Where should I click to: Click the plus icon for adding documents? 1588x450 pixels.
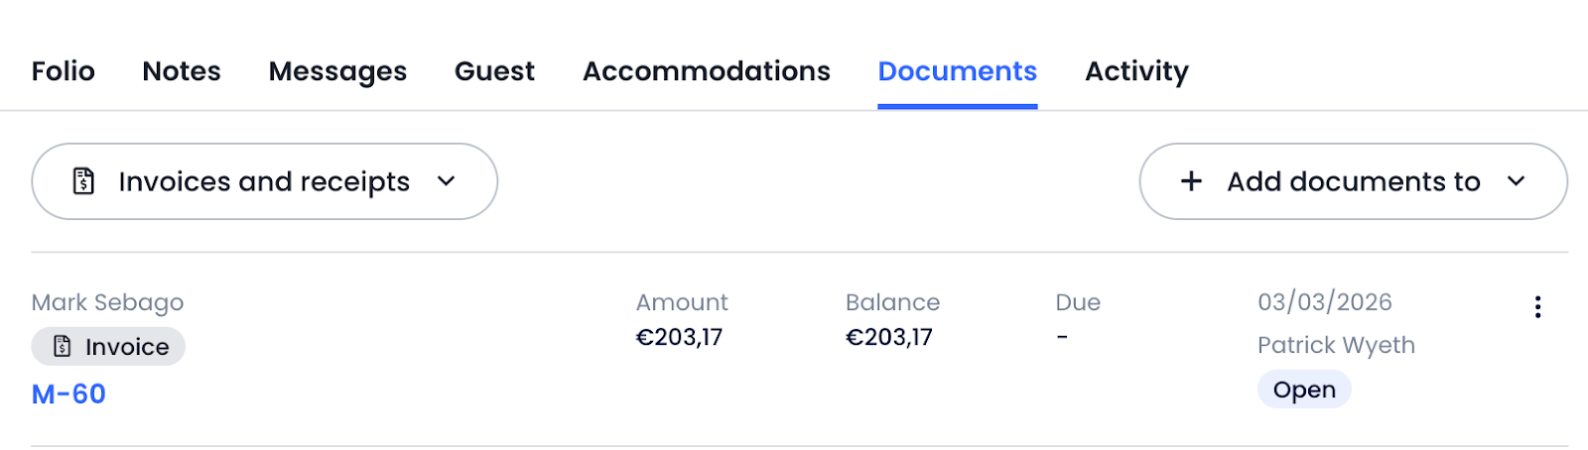tap(1191, 181)
